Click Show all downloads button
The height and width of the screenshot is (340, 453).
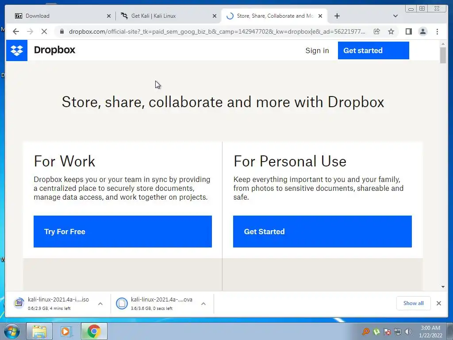(414, 303)
